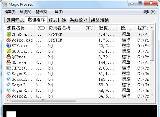Click the TXPlat process icon
This screenshot has height=117, width=160.
[9, 68]
